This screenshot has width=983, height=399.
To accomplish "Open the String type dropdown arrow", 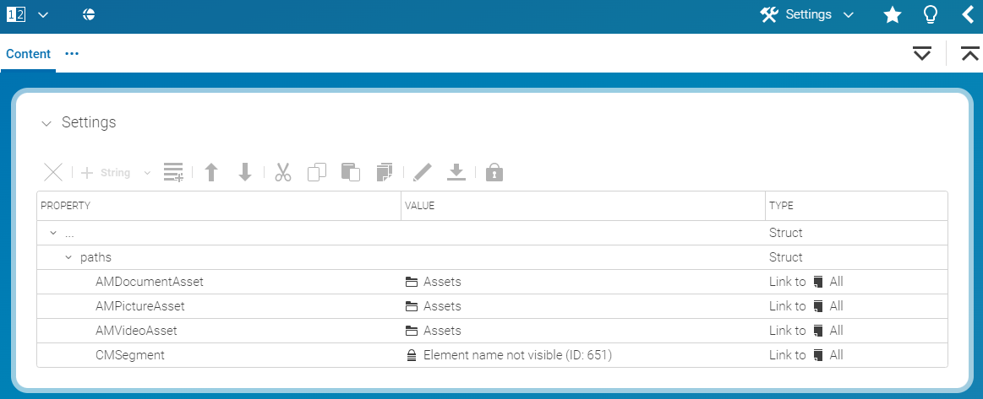I will pyautogui.click(x=147, y=173).
